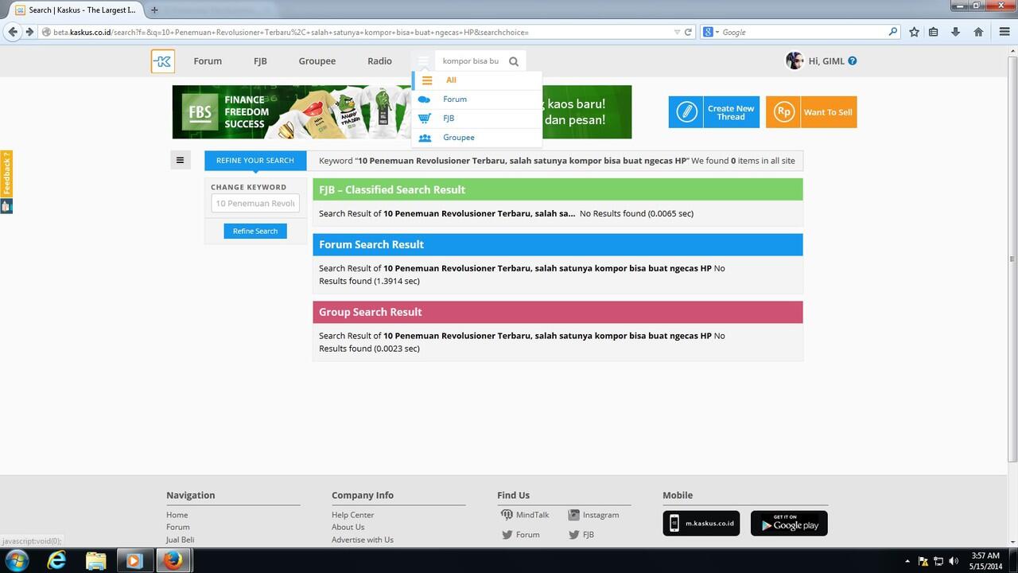Click into the Change Keyword input
This screenshot has height=573, width=1018.
point(255,203)
